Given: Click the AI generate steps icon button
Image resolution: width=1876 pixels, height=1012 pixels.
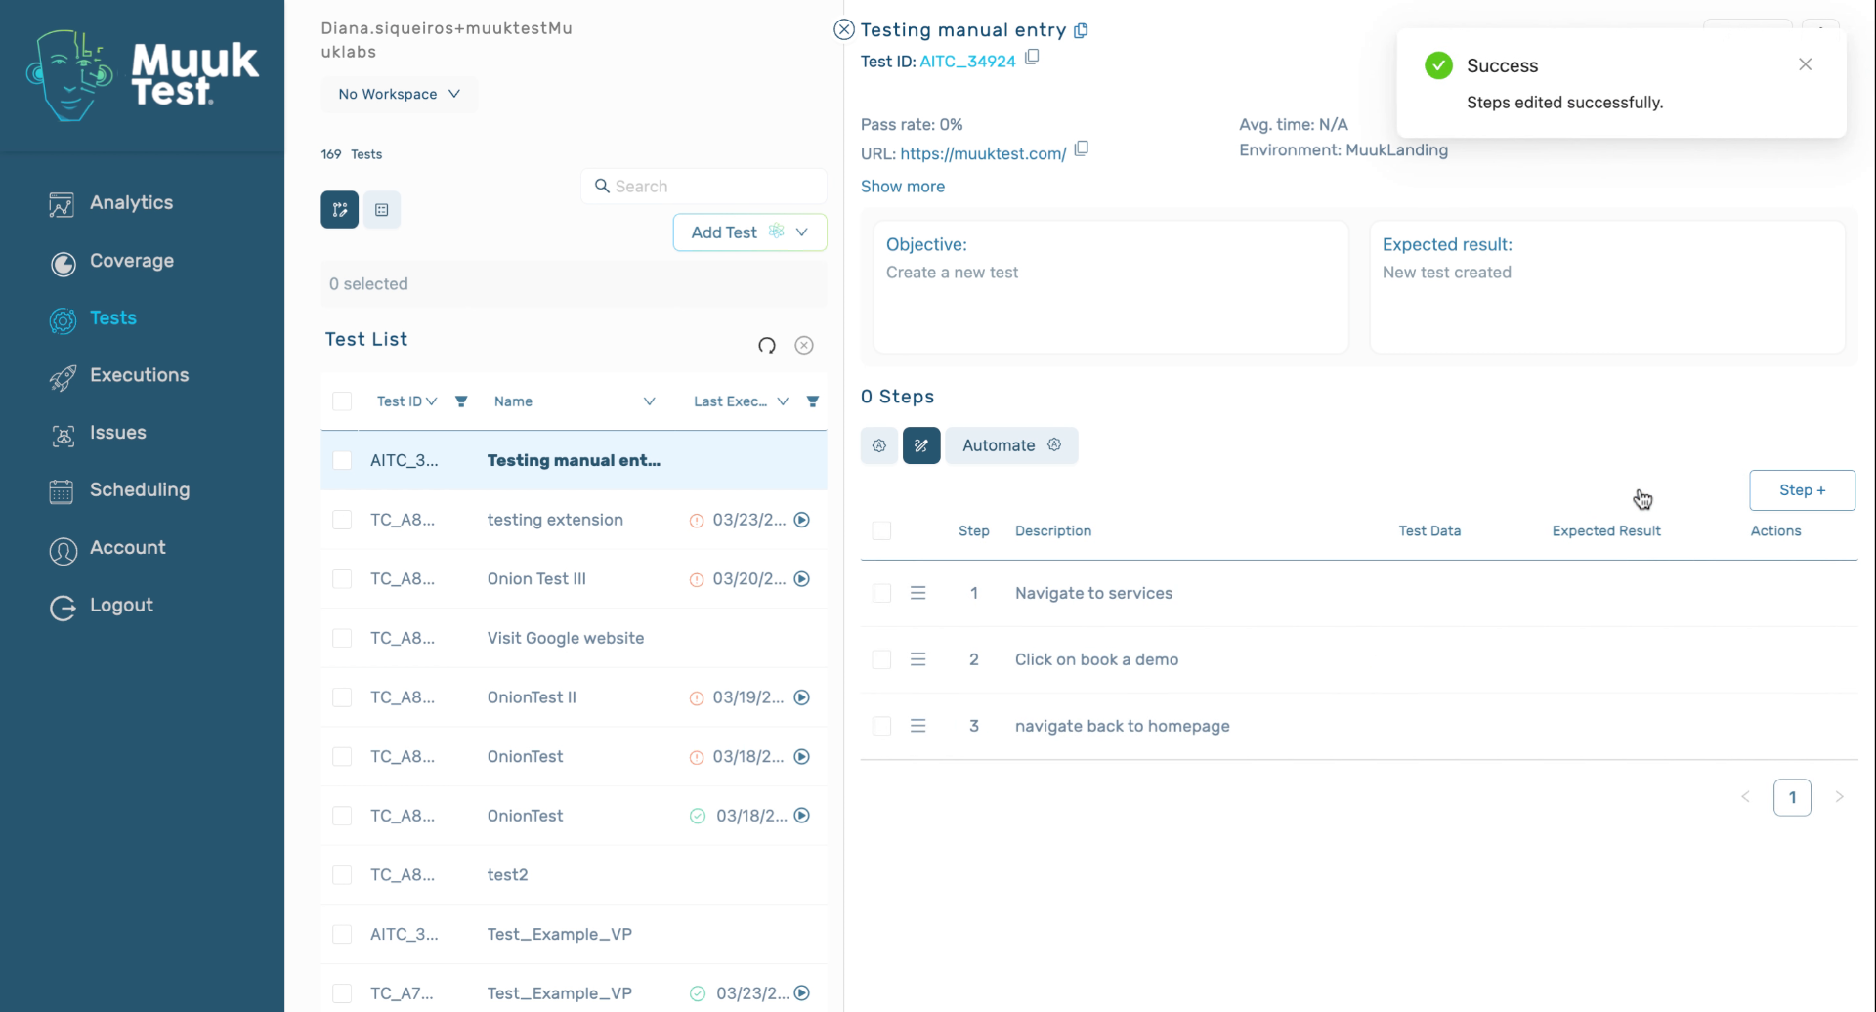Looking at the screenshot, I should [879, 445].
